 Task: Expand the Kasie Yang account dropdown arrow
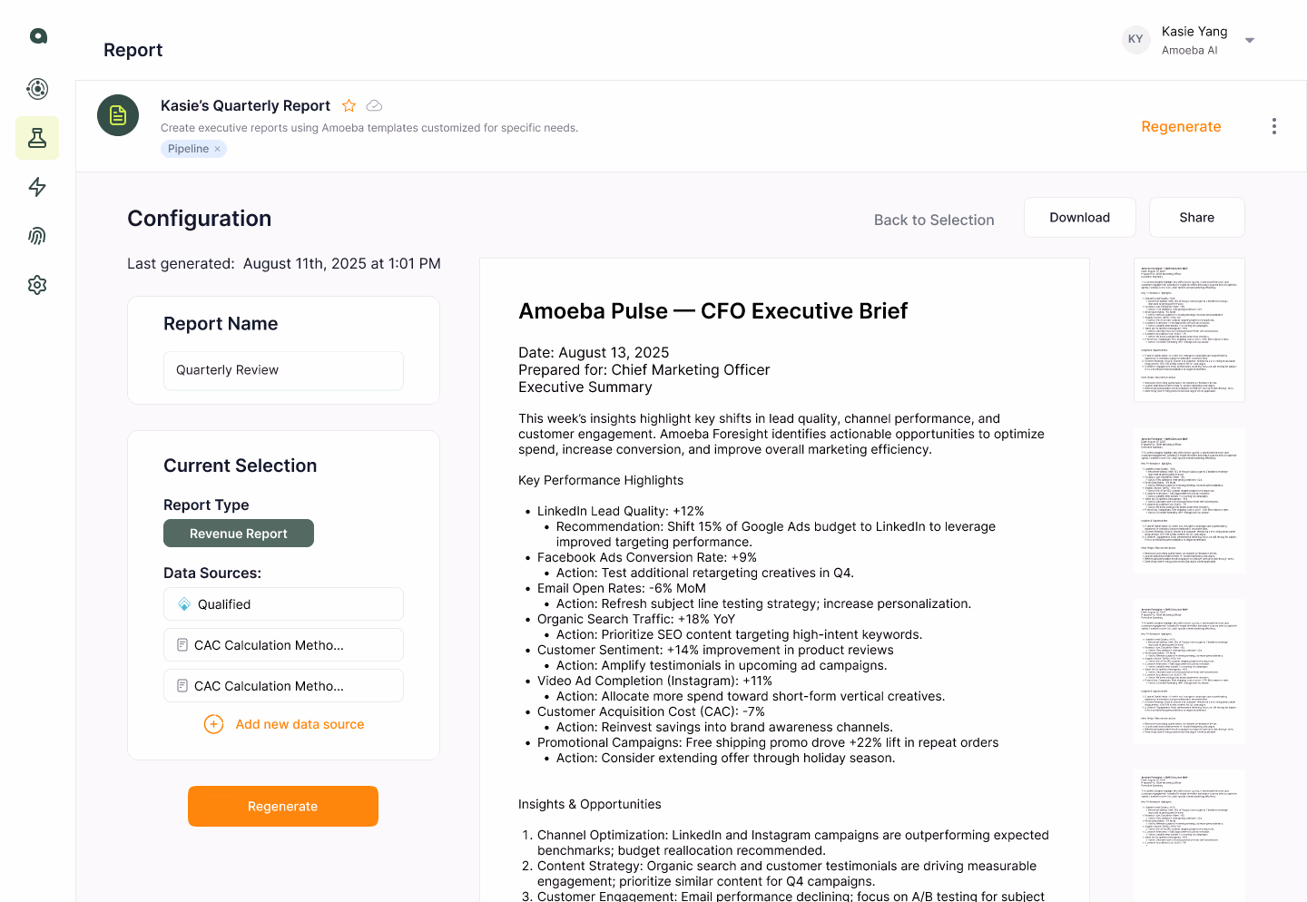coord(1250,40)
